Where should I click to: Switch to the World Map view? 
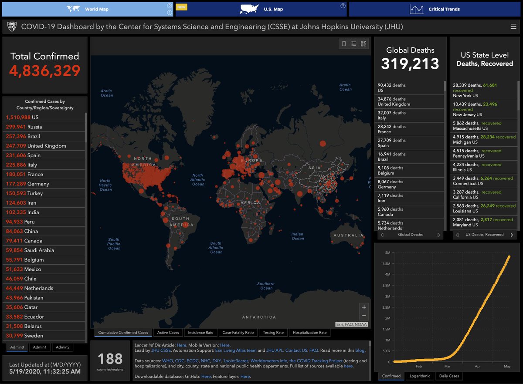point(87,9)
